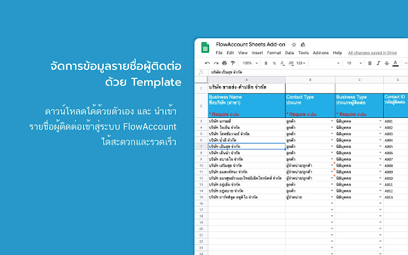Show more toolbar options ellipsis
This screenshot has height=255, width=408.
point(405,63)
